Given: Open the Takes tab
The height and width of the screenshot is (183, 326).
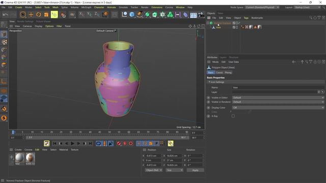Looking at the screenshot, I should pos(220,13).
